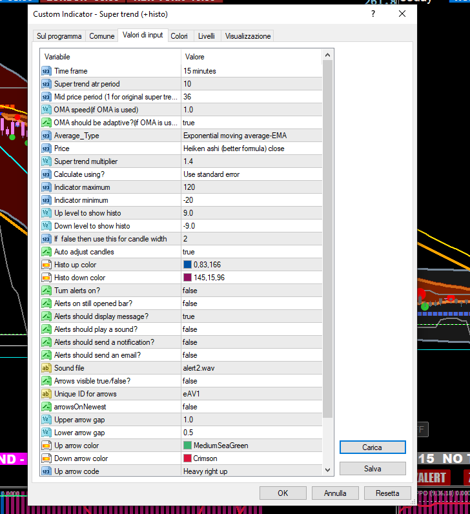Open the Time frame 15 minutes dropdown
Viewport: 470px width, 514px height.
[252, 71]
